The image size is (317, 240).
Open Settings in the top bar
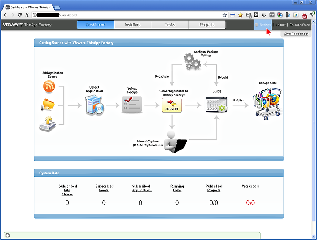click(x=263, y=25)
